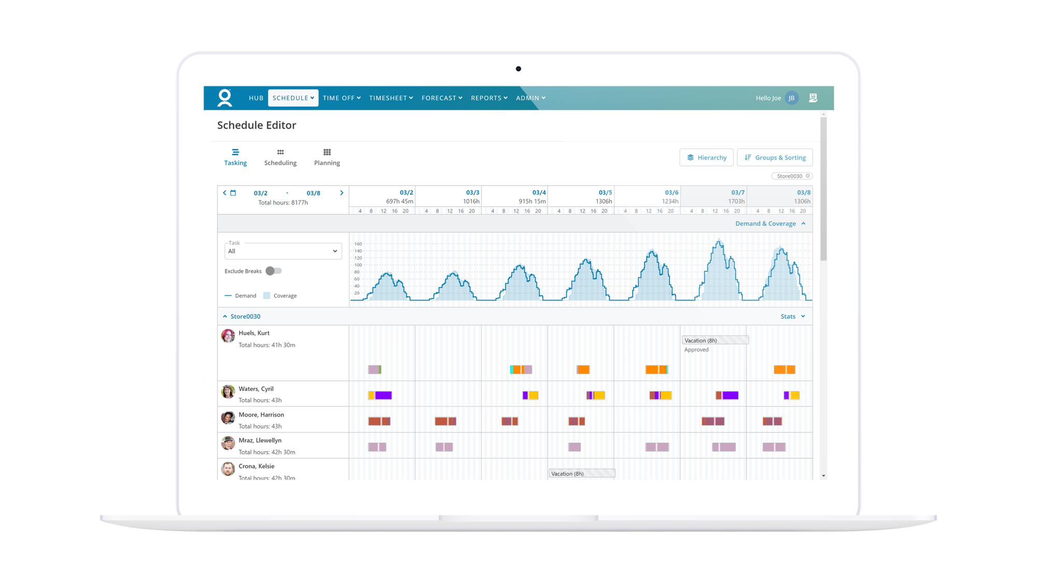This screenshot has height=583, width=1037.
Task: Open the calendar picker icon
Action: [233, 192]
